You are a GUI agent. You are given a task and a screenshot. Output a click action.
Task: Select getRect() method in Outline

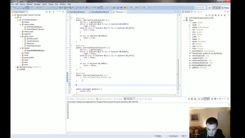click(199, 67)
